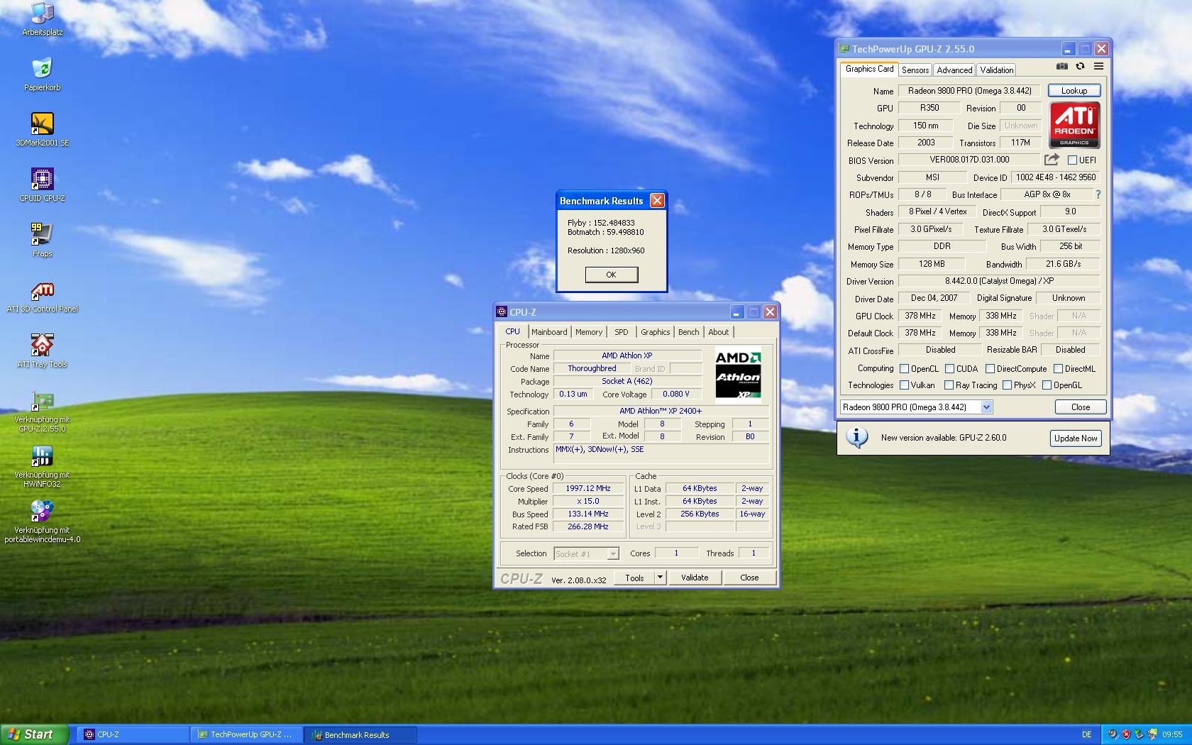Switch to the Graphics tab in CPU-Z

click(x=655, y=332)
